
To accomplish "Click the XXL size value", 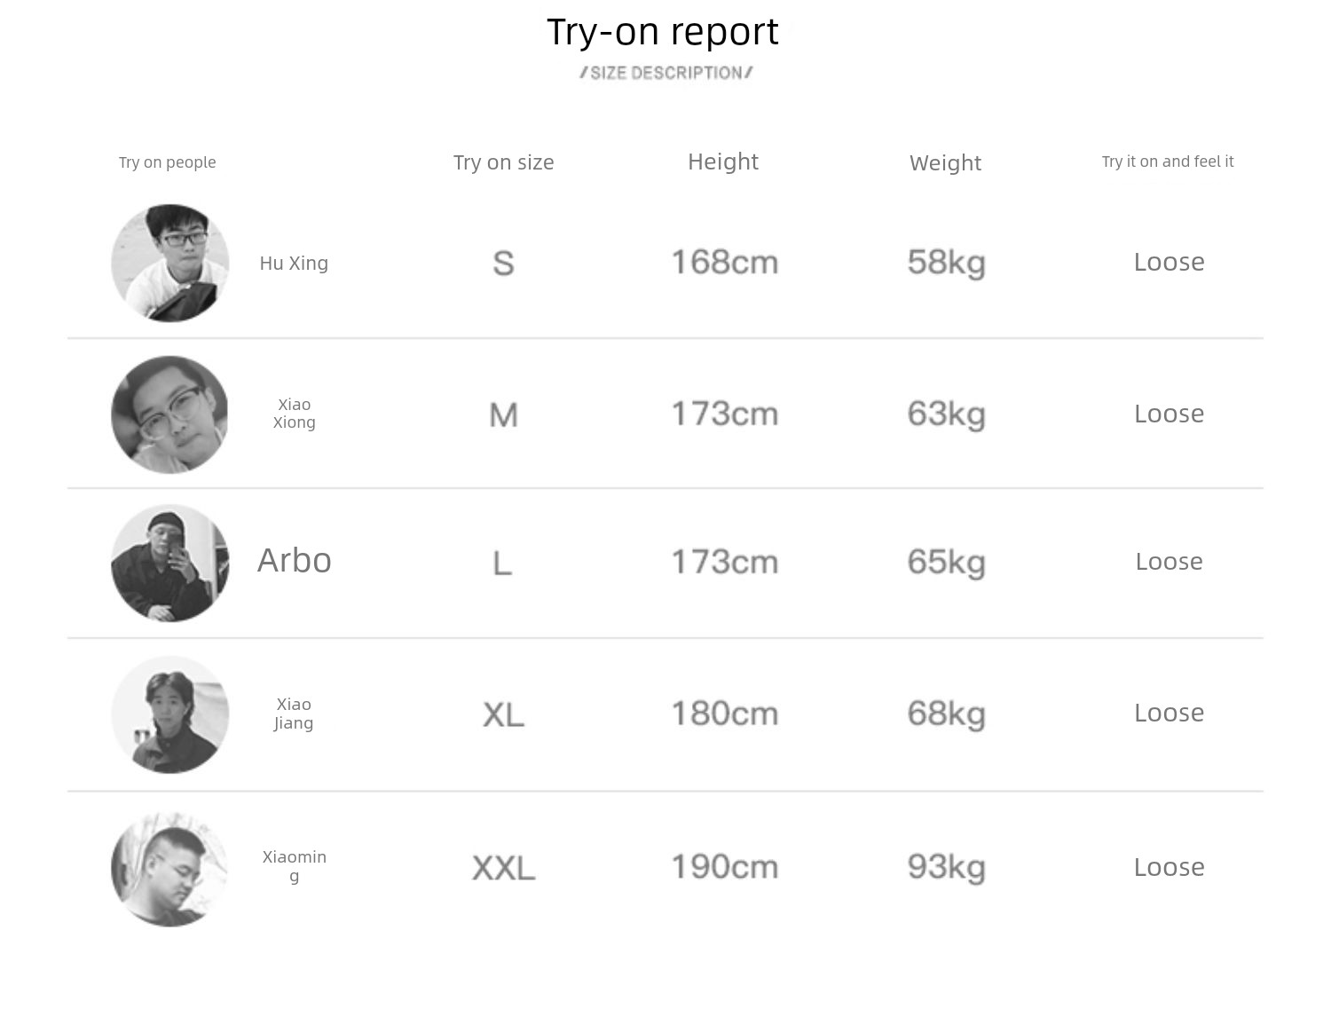I will pyautogui.click(x=504, y=868).
